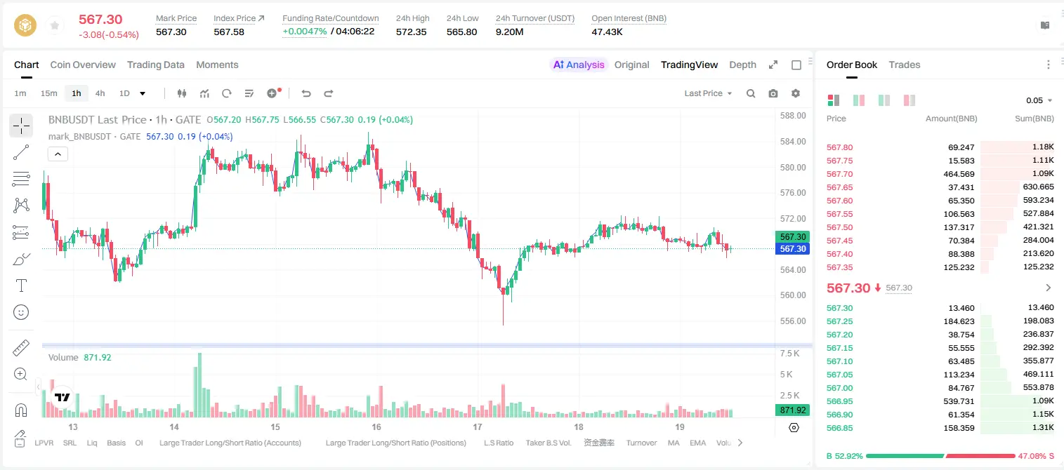Show only sell orders in order book
Viewport: 1064px width, 470px height.
click(x=909, y=100)
